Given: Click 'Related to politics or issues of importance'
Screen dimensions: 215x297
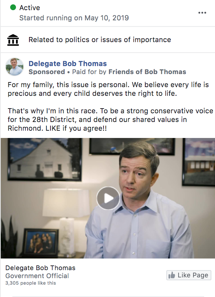Looking at the screenshot, I should point(100,40).
